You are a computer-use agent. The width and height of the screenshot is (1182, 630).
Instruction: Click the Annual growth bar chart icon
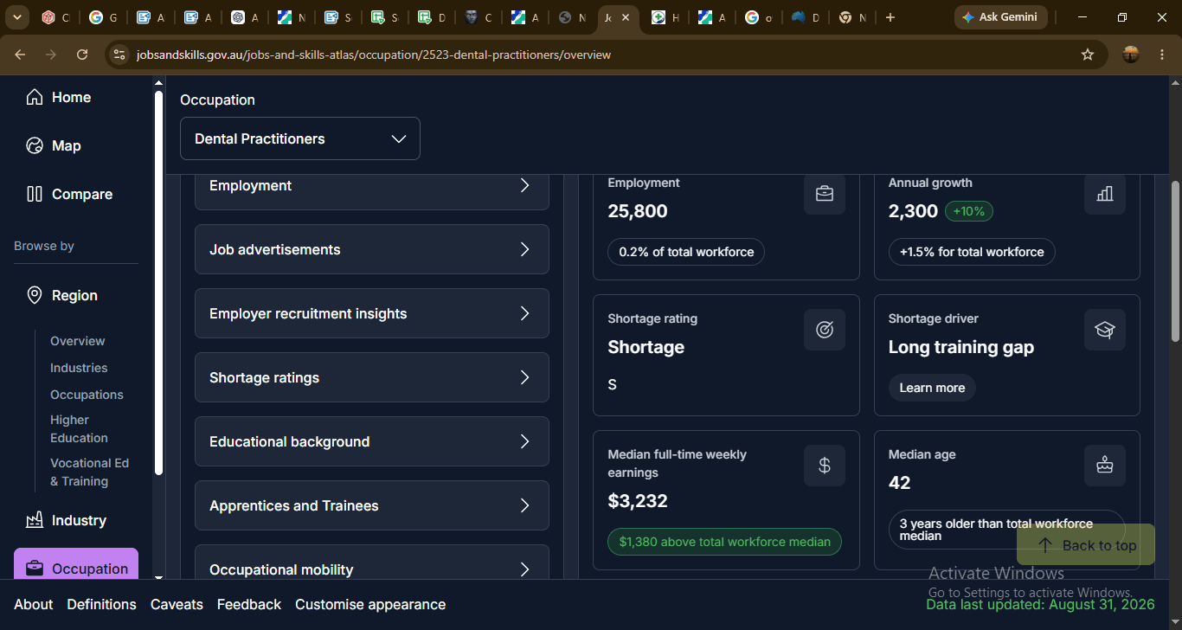(1105, 194)
